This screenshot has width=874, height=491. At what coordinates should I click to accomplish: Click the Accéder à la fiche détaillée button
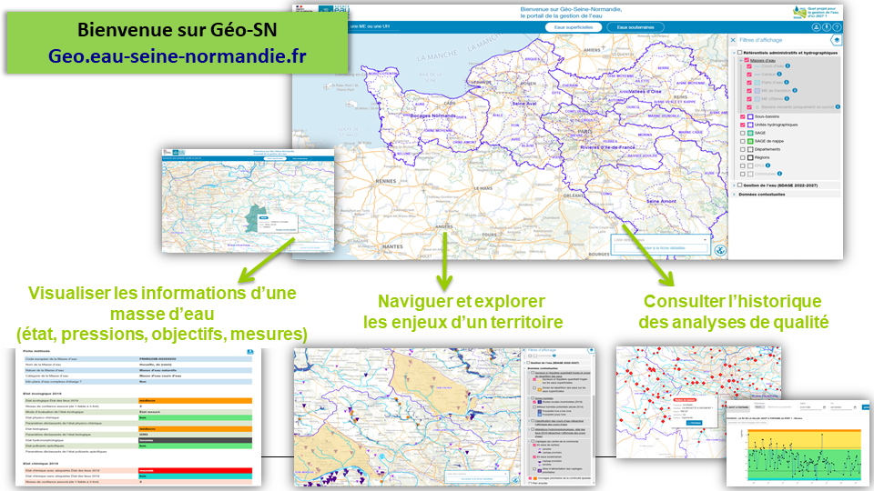[661, 248]
